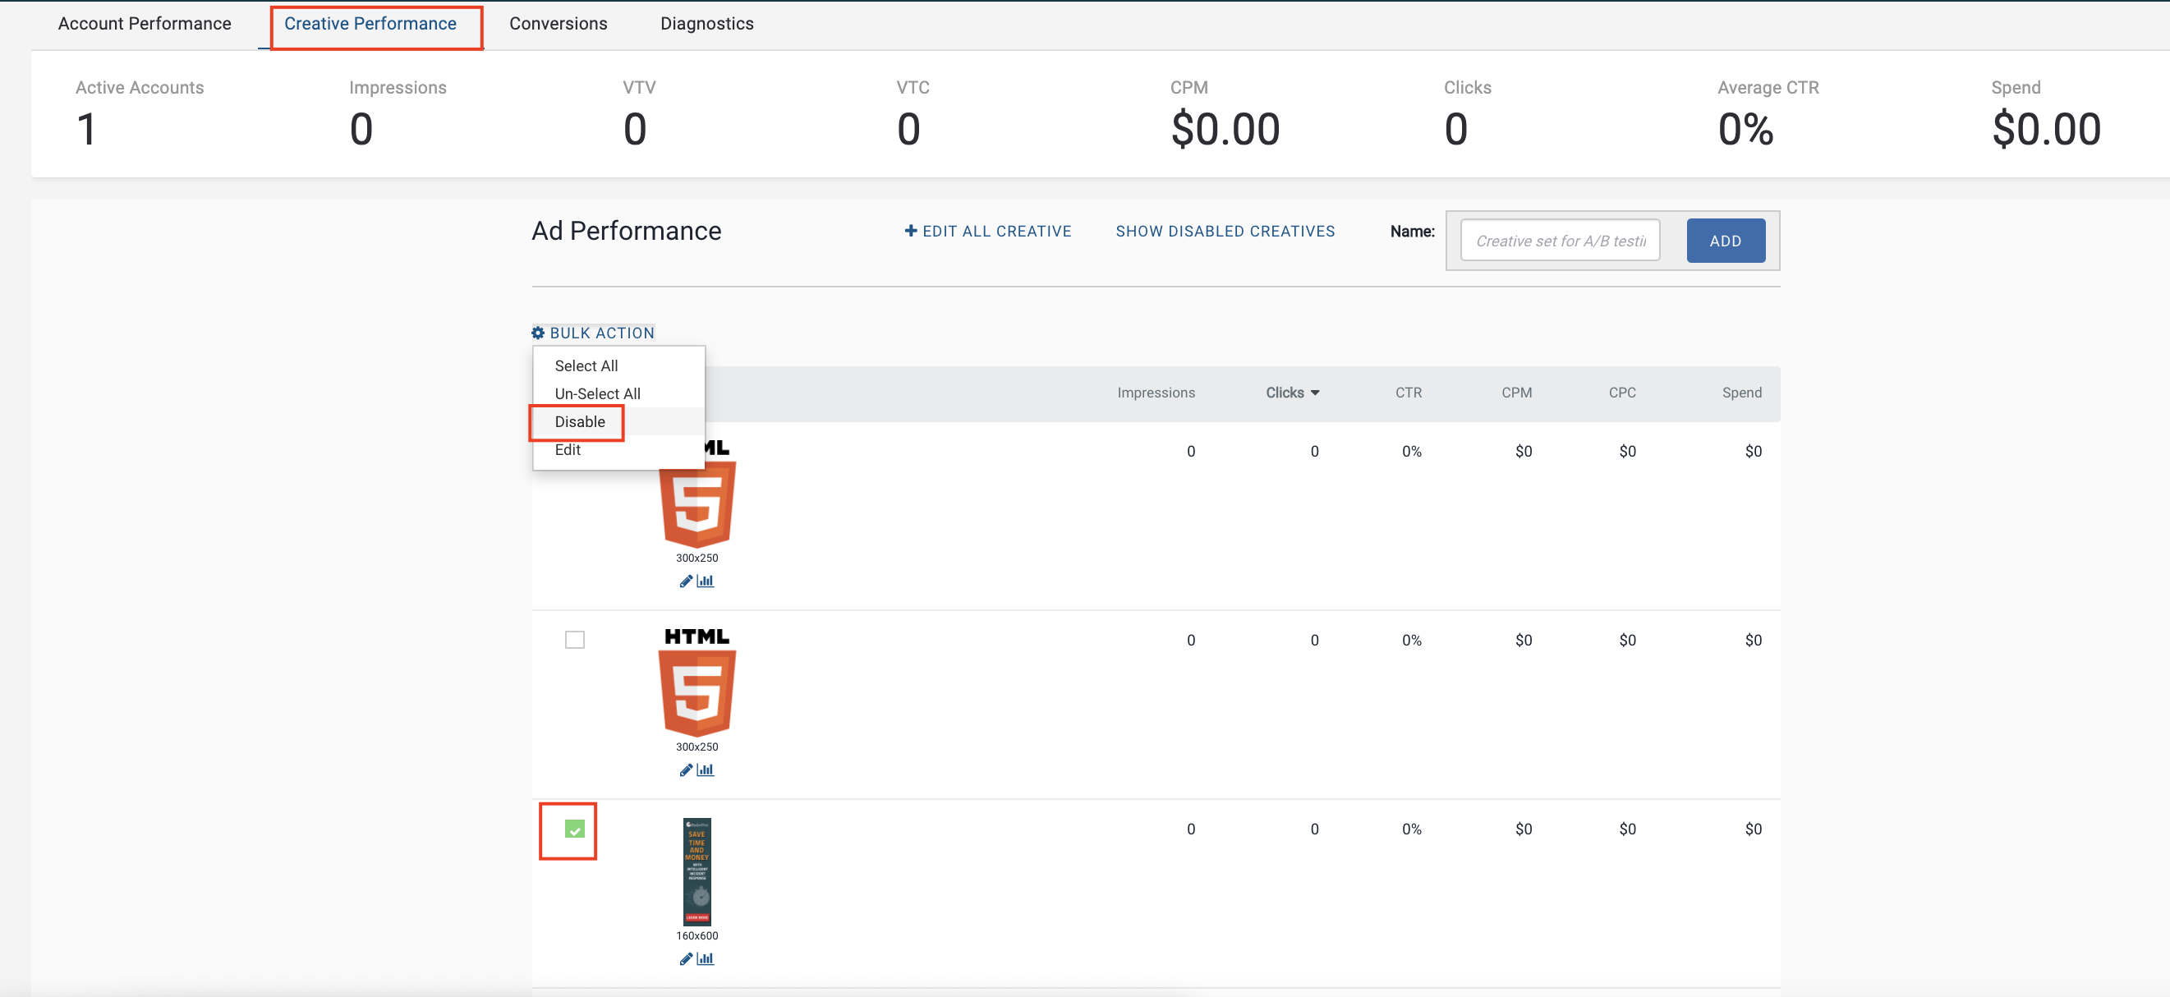The width and height of the screenshot is (2170, 997).
Task: Focus the creative set Name input field
Action: click(1560, 241)
